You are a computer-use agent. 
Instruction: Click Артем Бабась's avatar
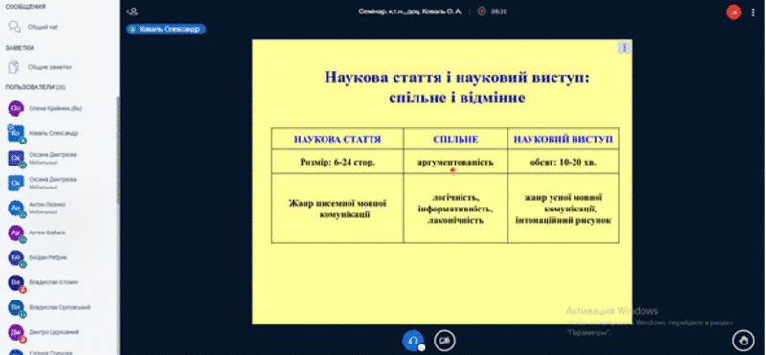point(15,233)
